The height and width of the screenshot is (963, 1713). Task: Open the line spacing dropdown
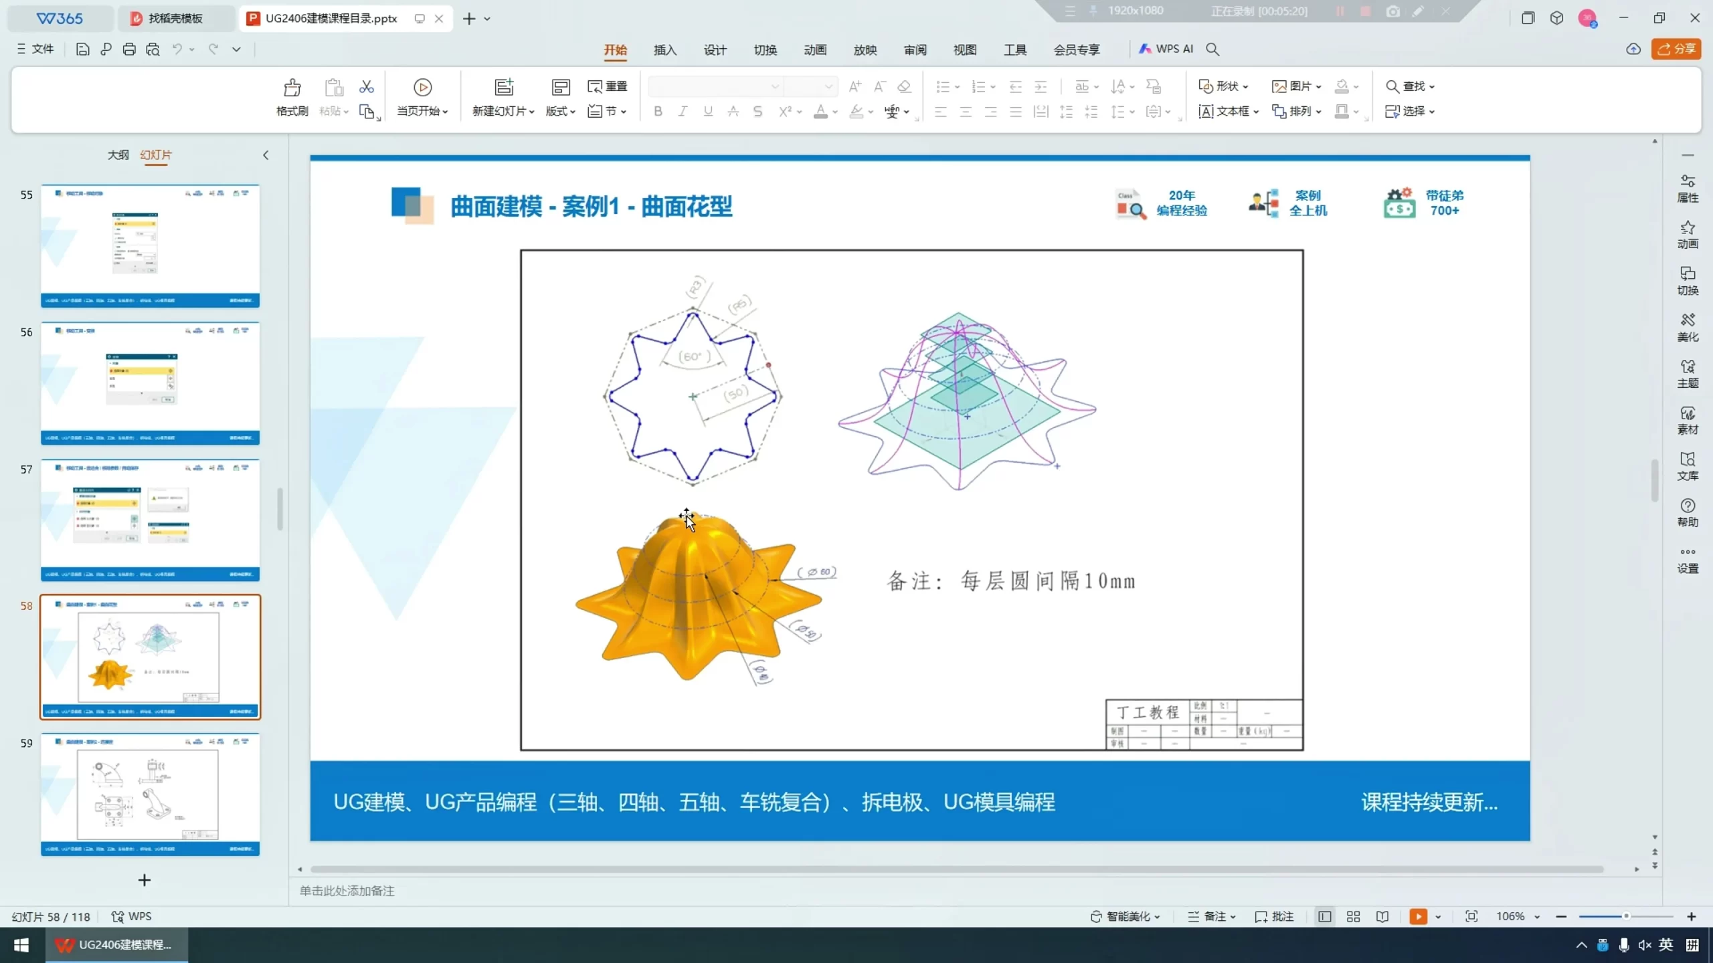(1122, 111)
